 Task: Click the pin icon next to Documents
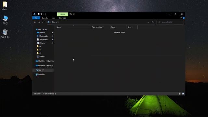pos(52,40)
